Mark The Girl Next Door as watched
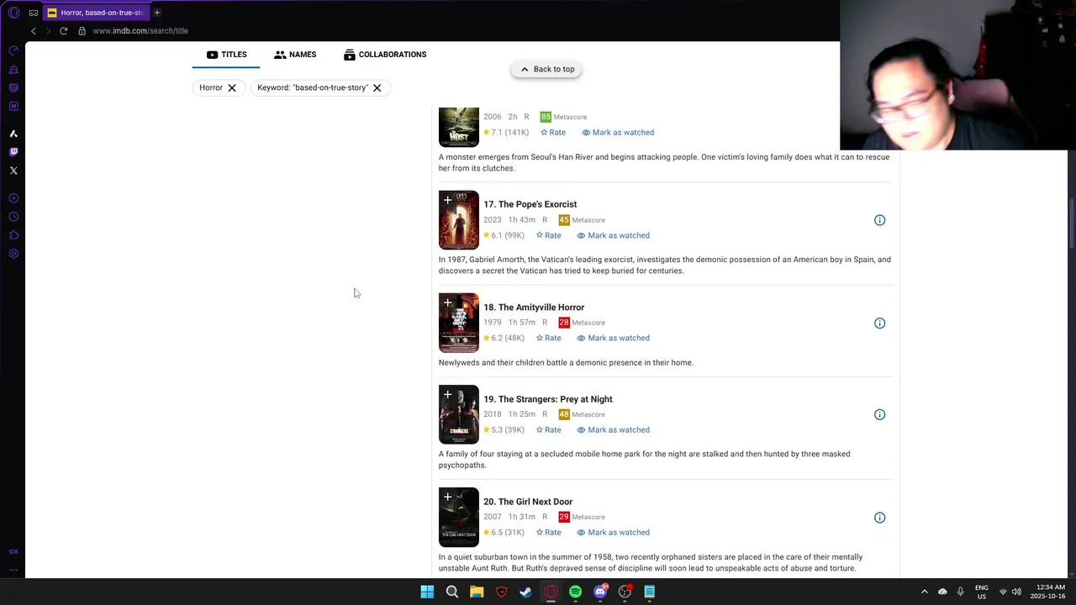This screenshot has height=605, width=1076. pyautogui.click(x=613, y=533)
